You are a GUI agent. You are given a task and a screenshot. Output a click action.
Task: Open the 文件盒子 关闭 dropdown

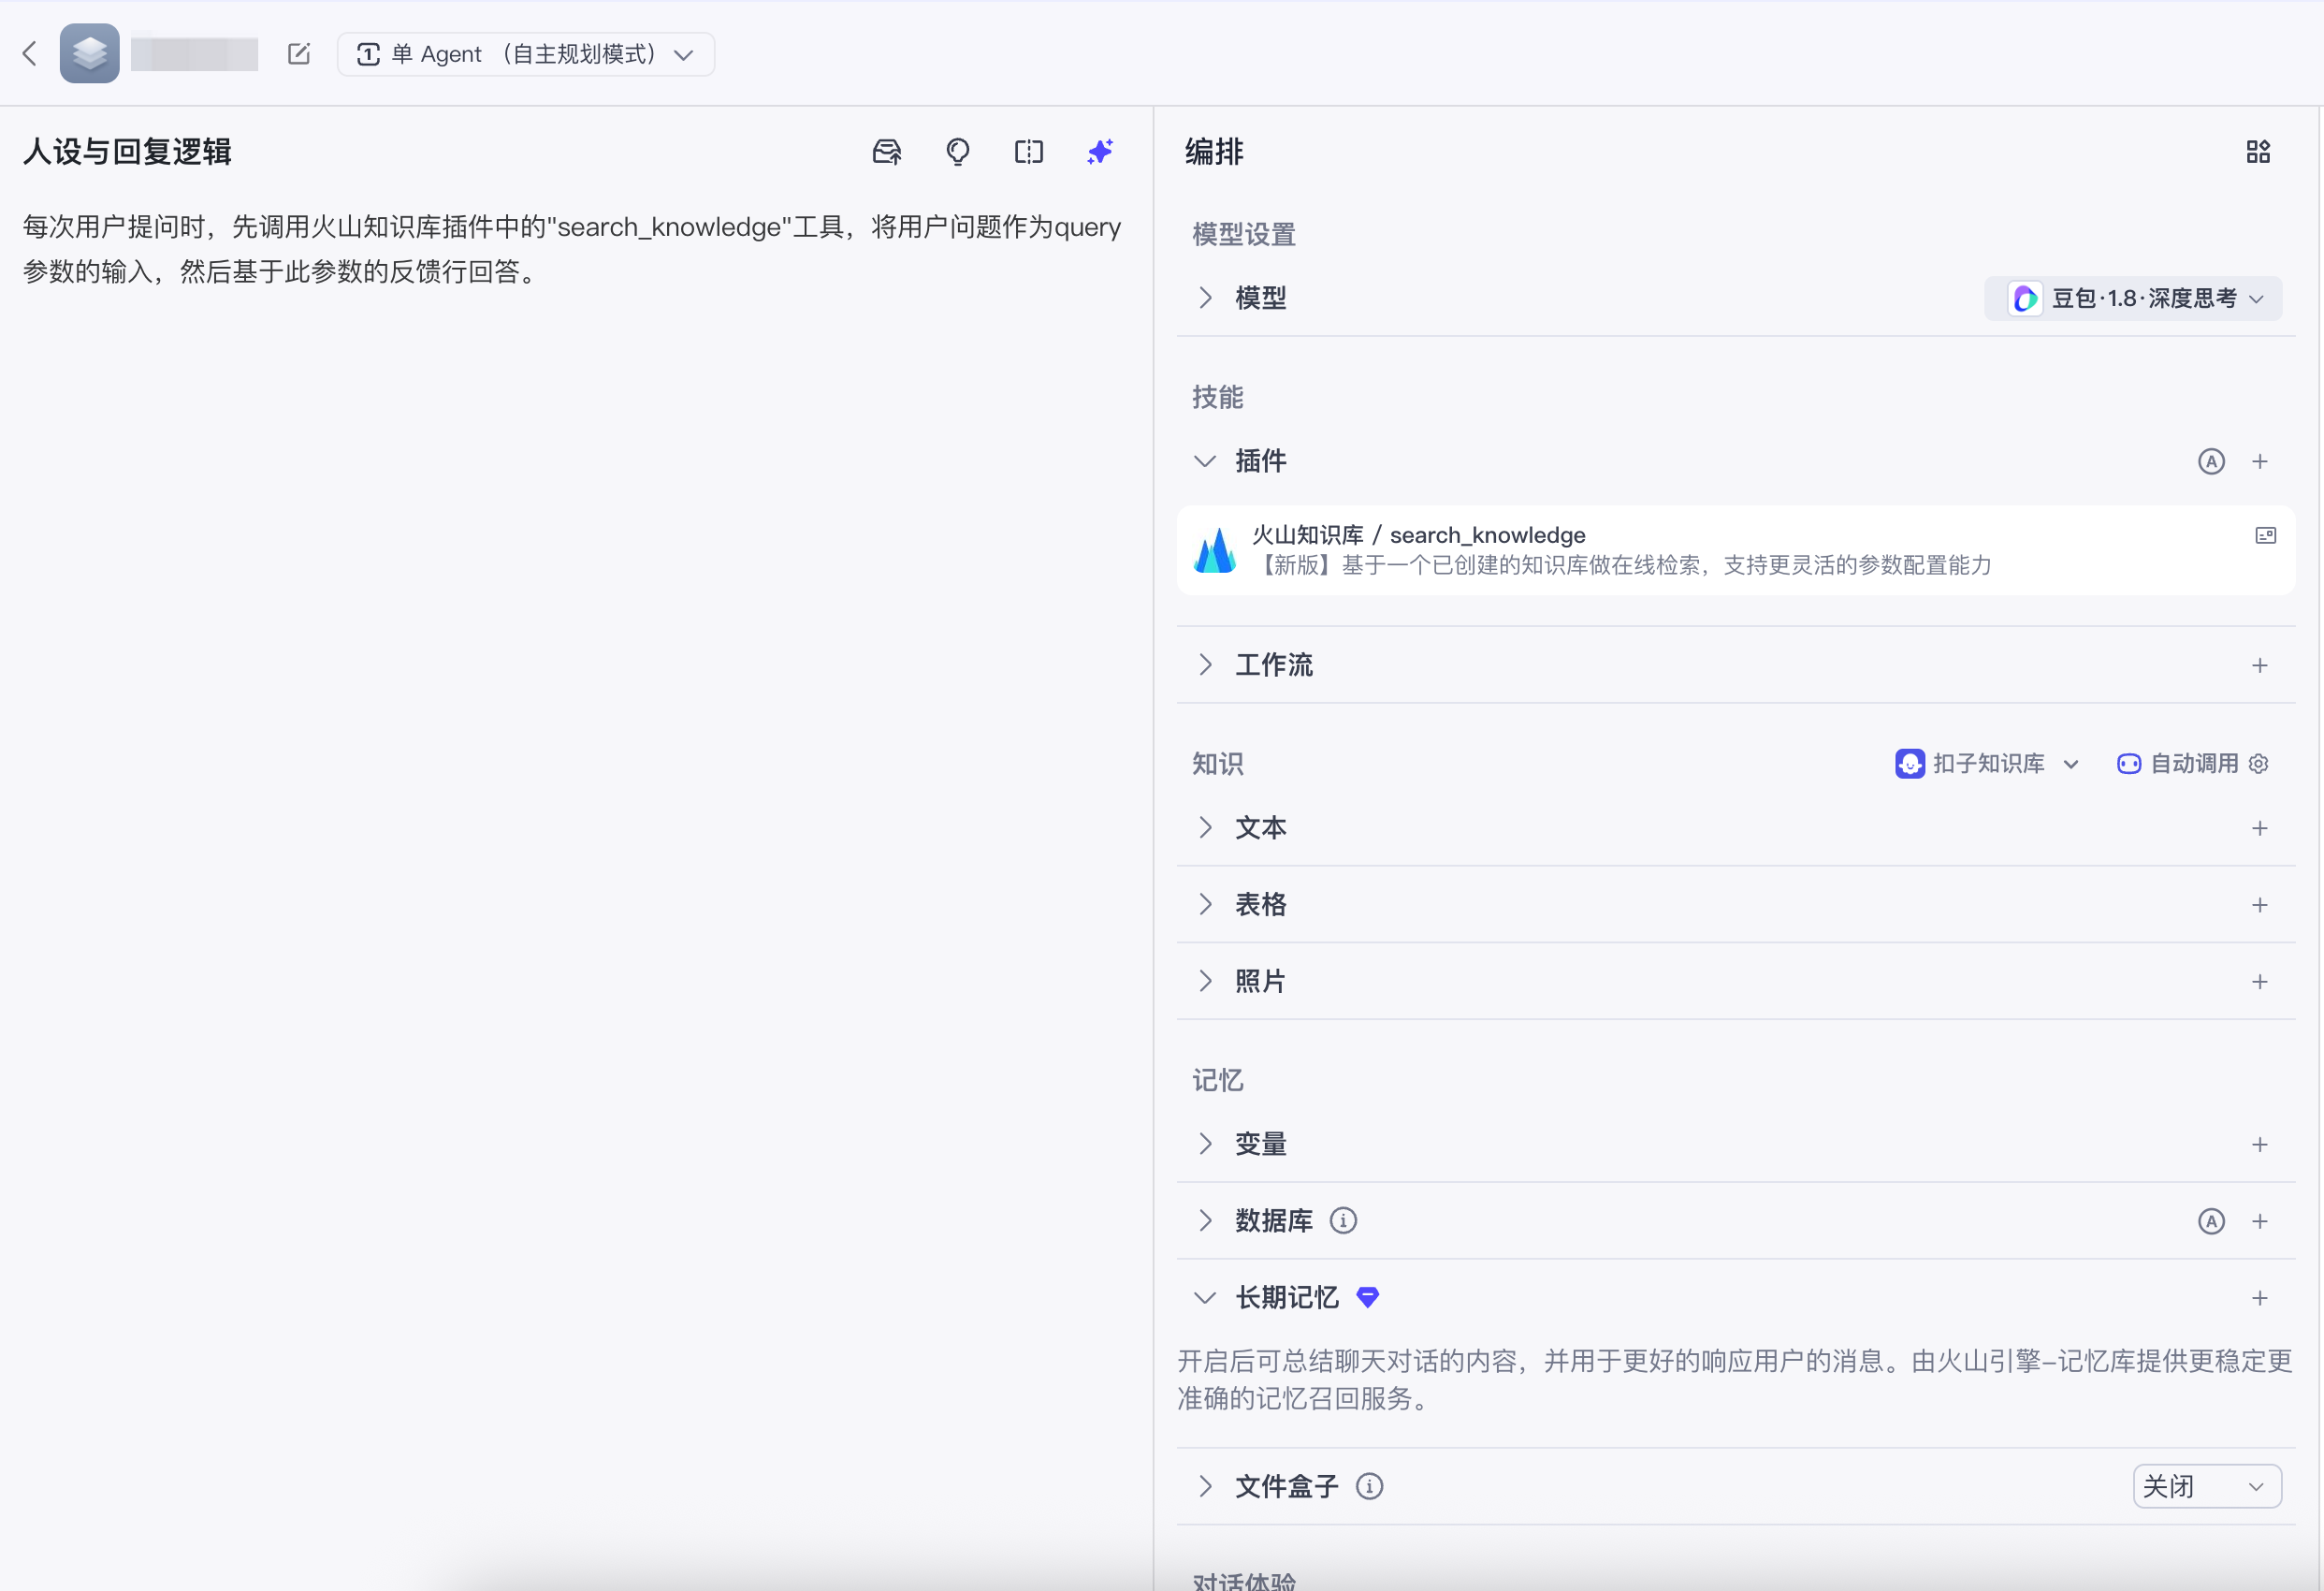pyautogui.click(x=2207, y=1487)
